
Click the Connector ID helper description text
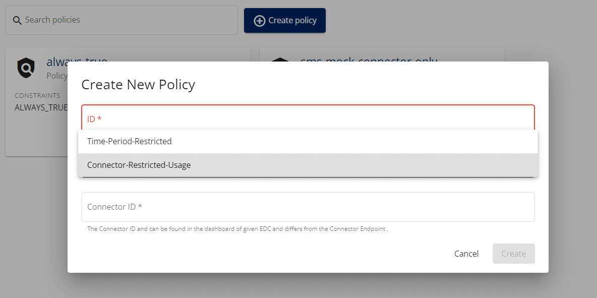(x=237, y=229)
